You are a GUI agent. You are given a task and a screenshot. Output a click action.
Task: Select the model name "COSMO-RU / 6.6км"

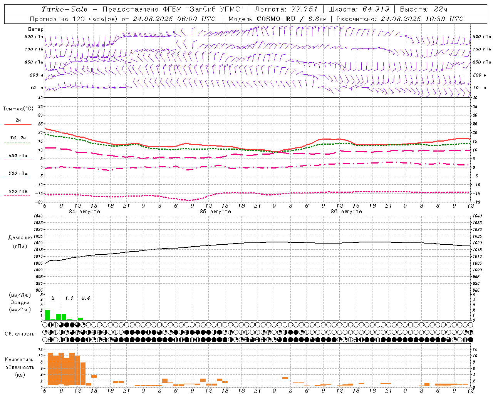coord(292,19)
